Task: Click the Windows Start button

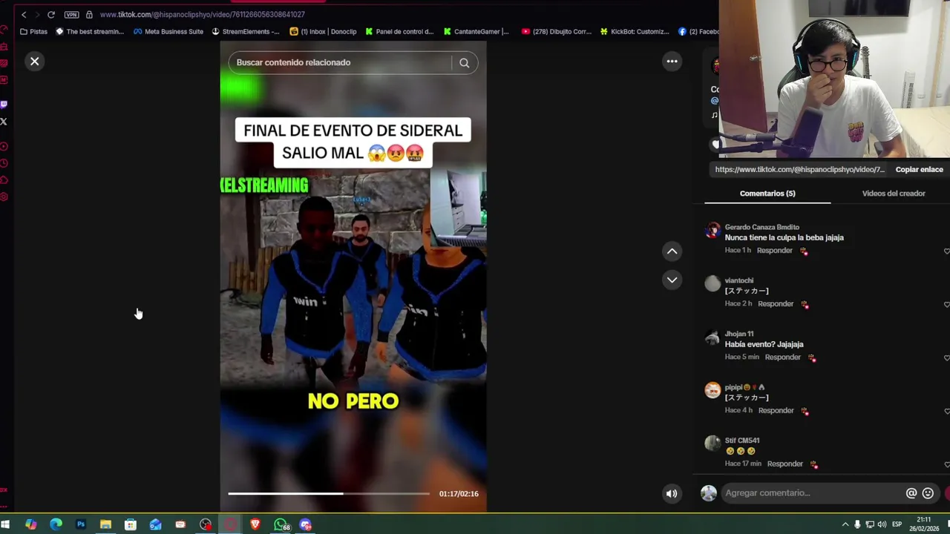Action: pos(5,524)
